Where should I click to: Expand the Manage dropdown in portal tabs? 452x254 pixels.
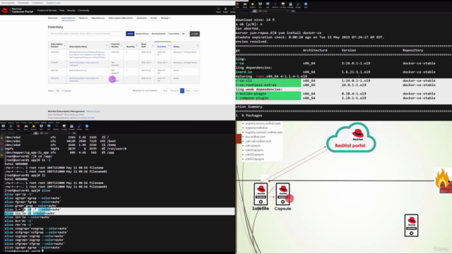(165, 18)
